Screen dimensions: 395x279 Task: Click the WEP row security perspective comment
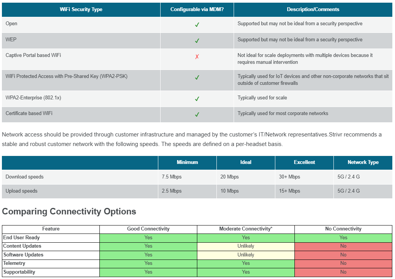[300, 39]
